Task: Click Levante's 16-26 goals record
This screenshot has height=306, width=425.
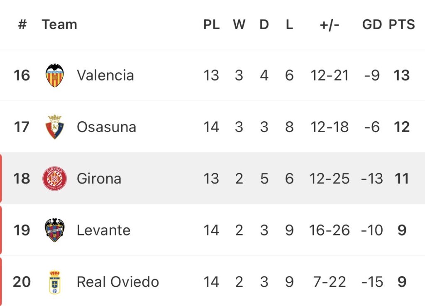Action: pyautogui.click(x=330, y=230)
